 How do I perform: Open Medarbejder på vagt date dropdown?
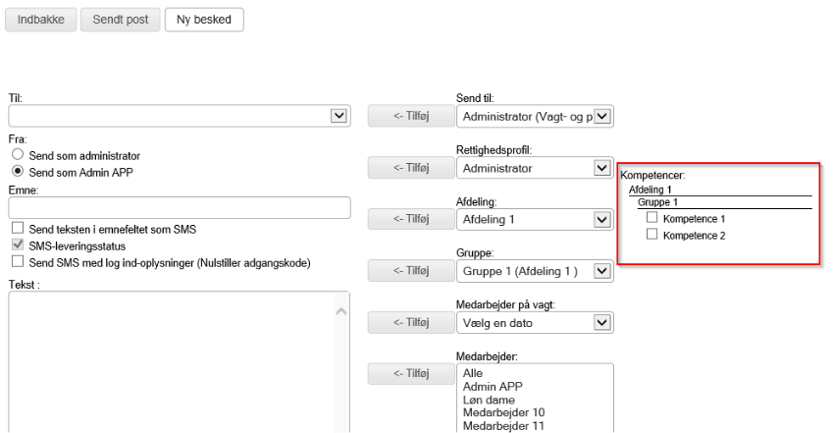point(602,322)
